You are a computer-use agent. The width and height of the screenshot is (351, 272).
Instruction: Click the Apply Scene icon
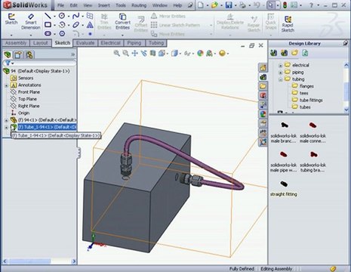click(x=209, y=53)
